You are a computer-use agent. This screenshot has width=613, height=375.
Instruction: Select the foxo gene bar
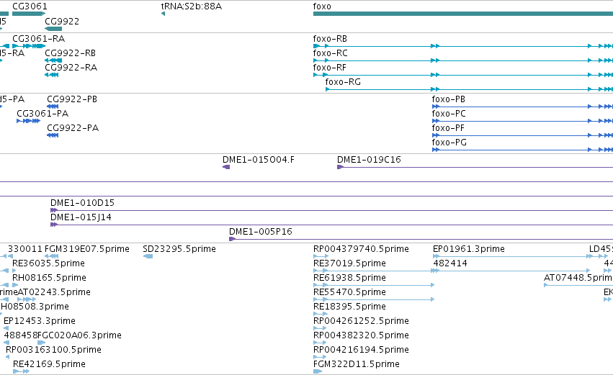463,14
